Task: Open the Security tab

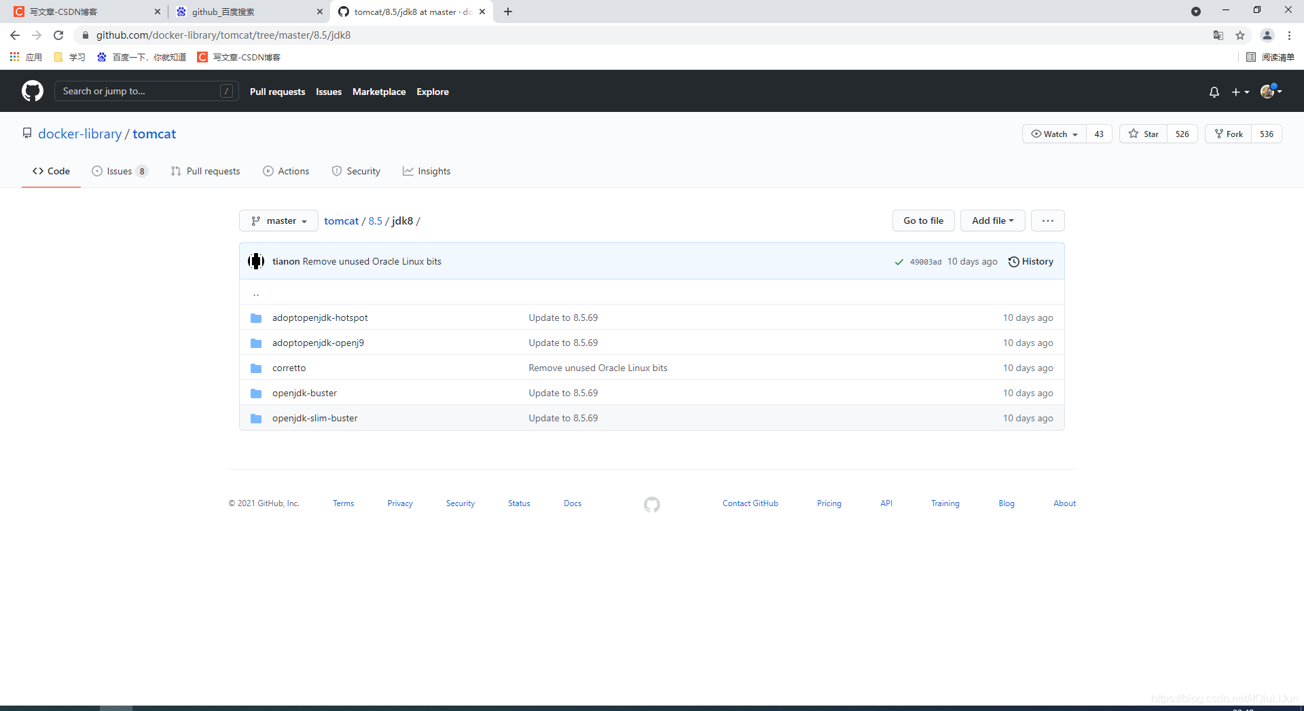Action: 356,171
